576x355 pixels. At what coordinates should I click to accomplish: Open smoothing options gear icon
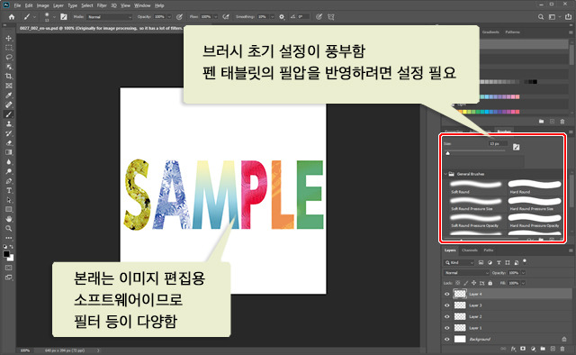click(x=282, y=17)
